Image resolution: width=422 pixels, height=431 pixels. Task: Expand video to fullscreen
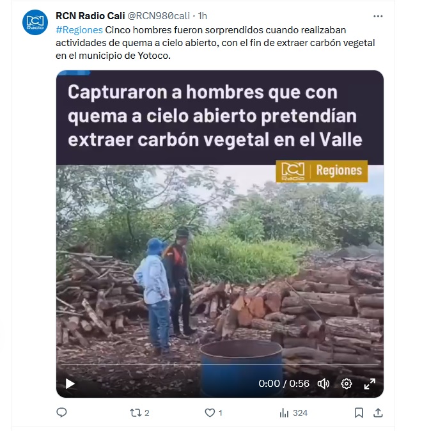(x=370, y=384)
